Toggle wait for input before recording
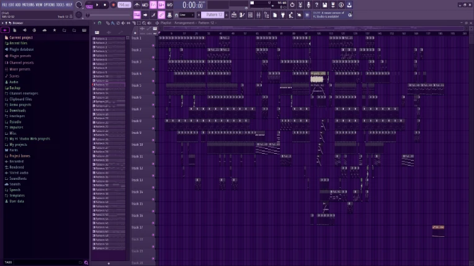This screenshot has height=266, width=474. 145,5
